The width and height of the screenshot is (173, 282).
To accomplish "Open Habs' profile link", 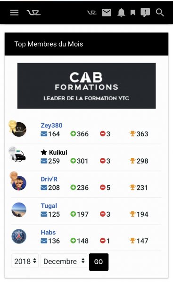I will 48,232.
